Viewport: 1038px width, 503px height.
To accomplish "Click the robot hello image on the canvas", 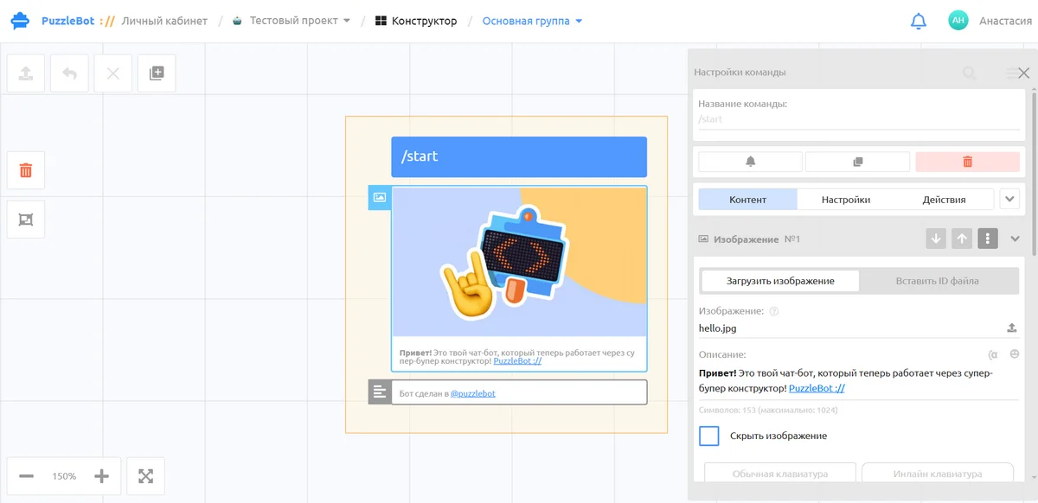I will (x=519, y=262).
